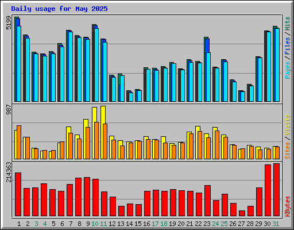Click the day 1 orange Sites bar

coord(19,142)
